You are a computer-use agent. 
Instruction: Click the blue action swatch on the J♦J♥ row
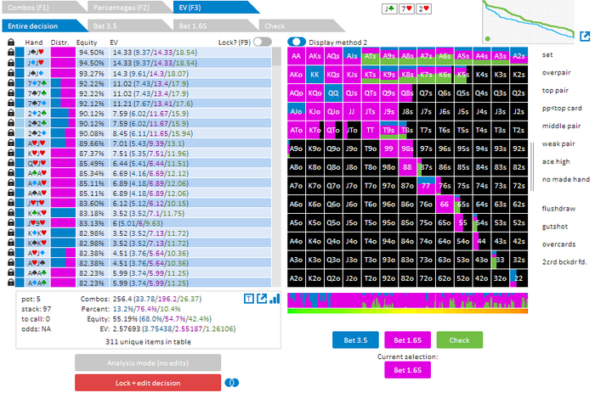click(20, 62)
